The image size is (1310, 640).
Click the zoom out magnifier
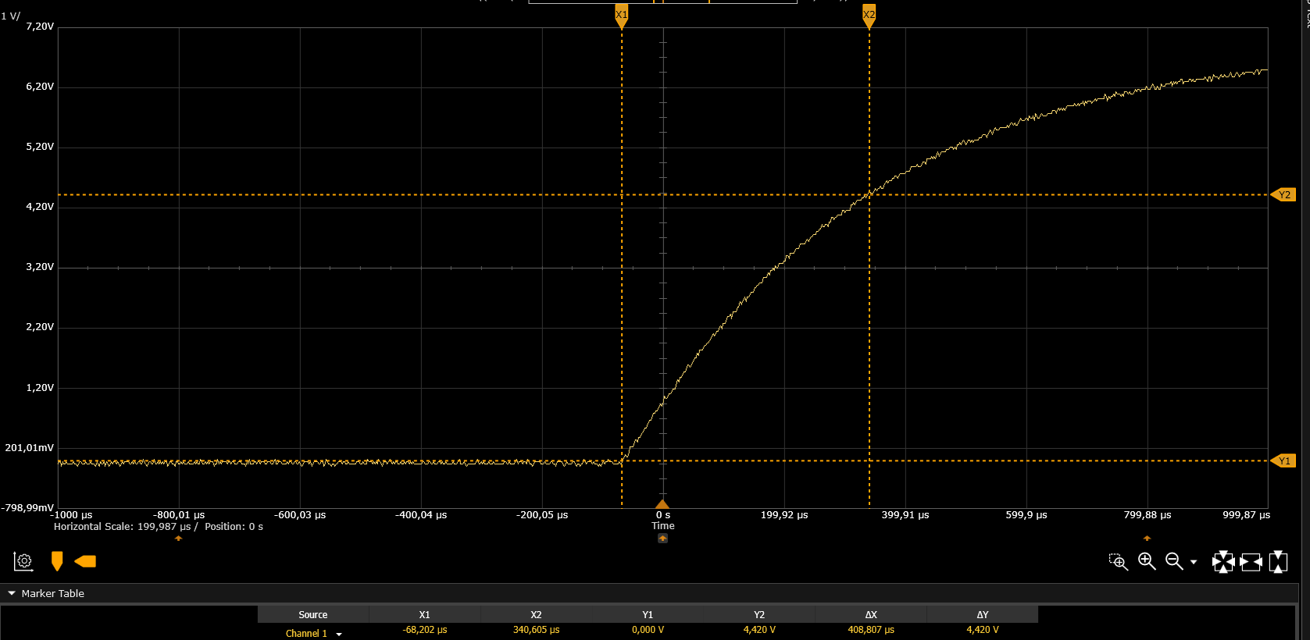pos(1174,561)
